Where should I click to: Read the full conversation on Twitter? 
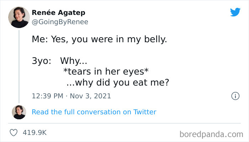pos(94,112)
